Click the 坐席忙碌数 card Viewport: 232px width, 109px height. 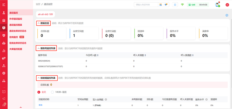(116, 33)
